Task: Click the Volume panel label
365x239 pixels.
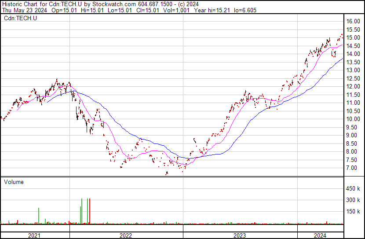Action: coord(14,182)
